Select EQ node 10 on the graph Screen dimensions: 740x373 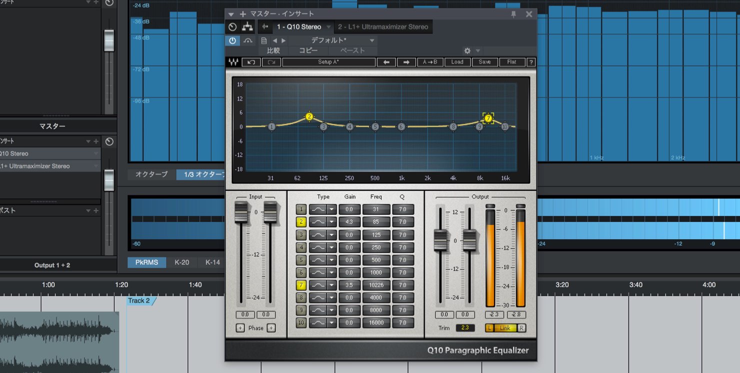[x=505, y=127]
